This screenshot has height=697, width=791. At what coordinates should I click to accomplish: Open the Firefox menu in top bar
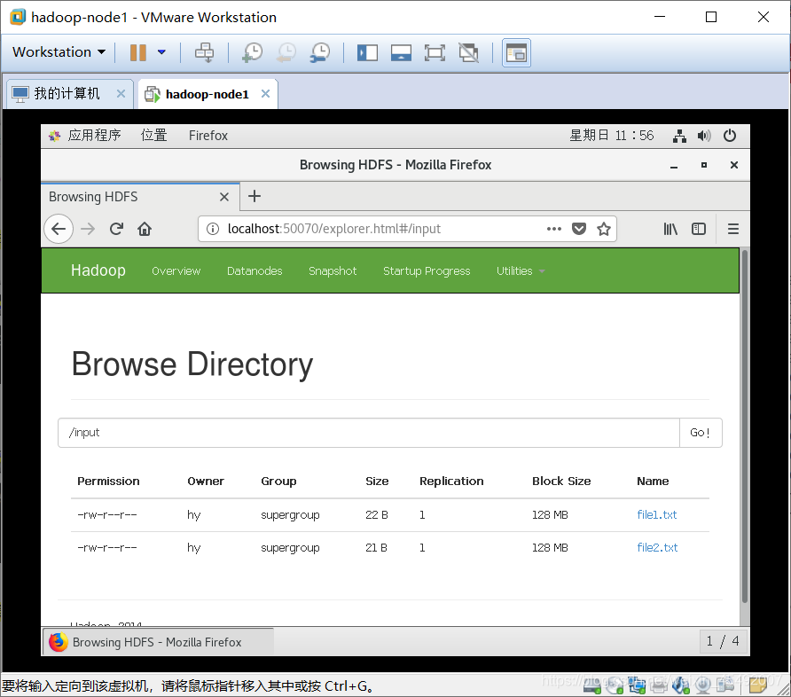[208, 135]
